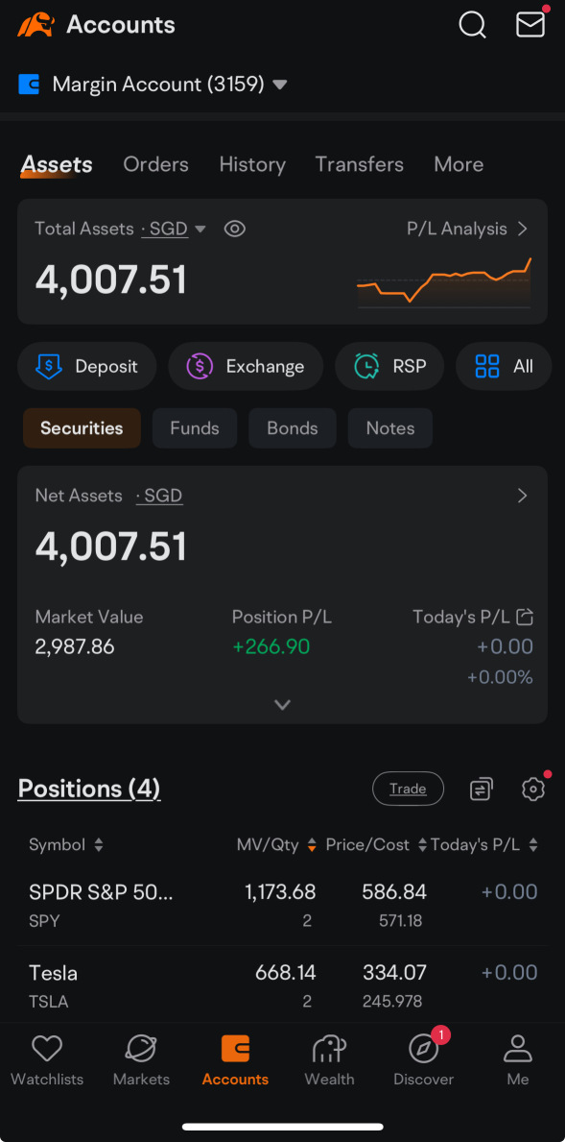The height and width of the screenshot is (1142, 565).
Task: Sort positions by Symbol column
Action: (x=66, y=845)
